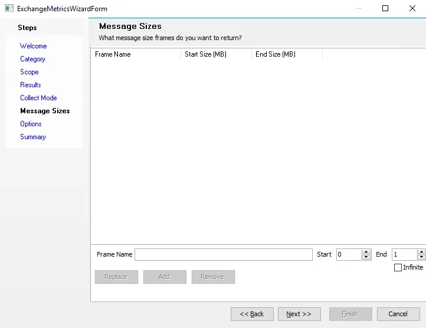Cancel the wizard
This screenshot has width=426, height=328.
[x=398, y=314]
